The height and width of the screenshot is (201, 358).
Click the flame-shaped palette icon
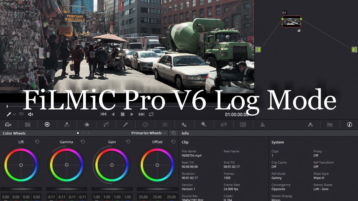pos(262,125)
